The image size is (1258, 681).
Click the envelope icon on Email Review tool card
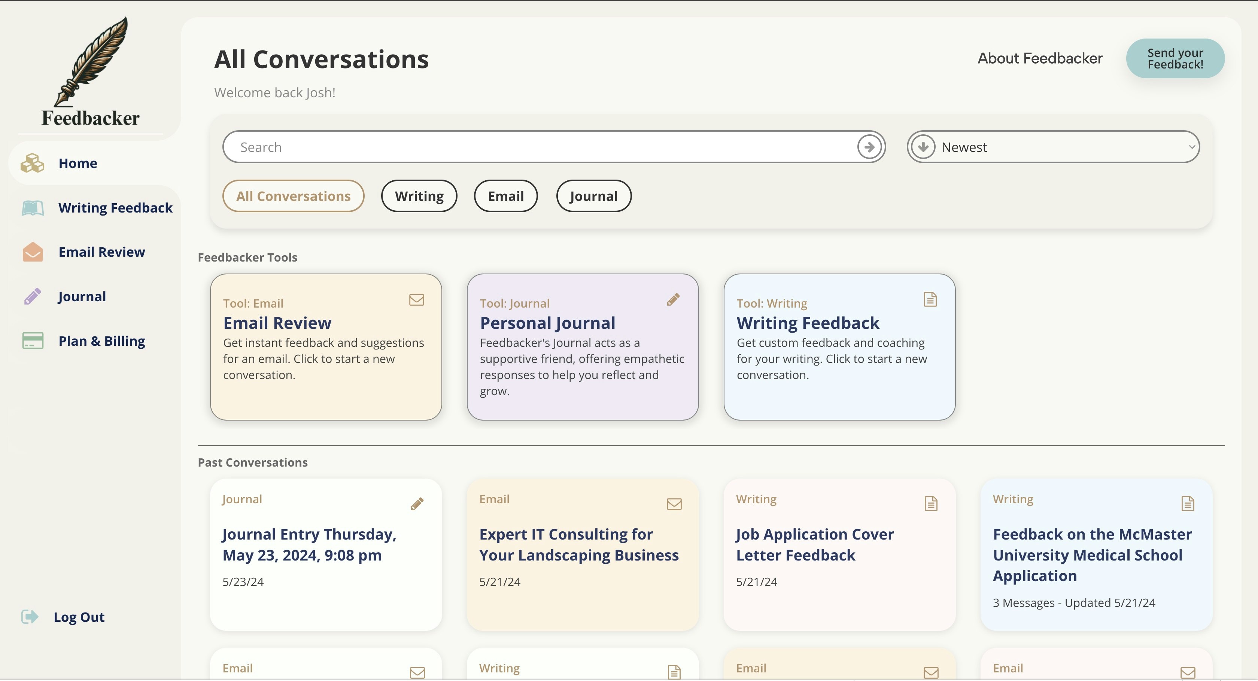point(417,300)
